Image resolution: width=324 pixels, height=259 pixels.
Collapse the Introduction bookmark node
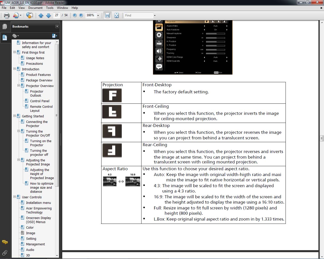tap(14, 69)
